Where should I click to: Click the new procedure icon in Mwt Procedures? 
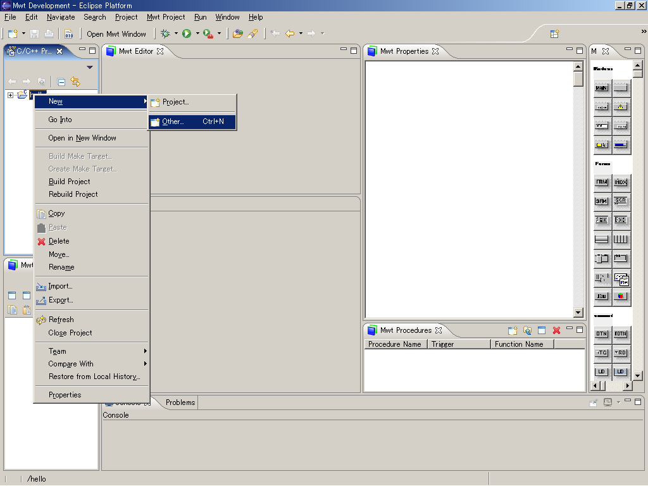(513, 330)
